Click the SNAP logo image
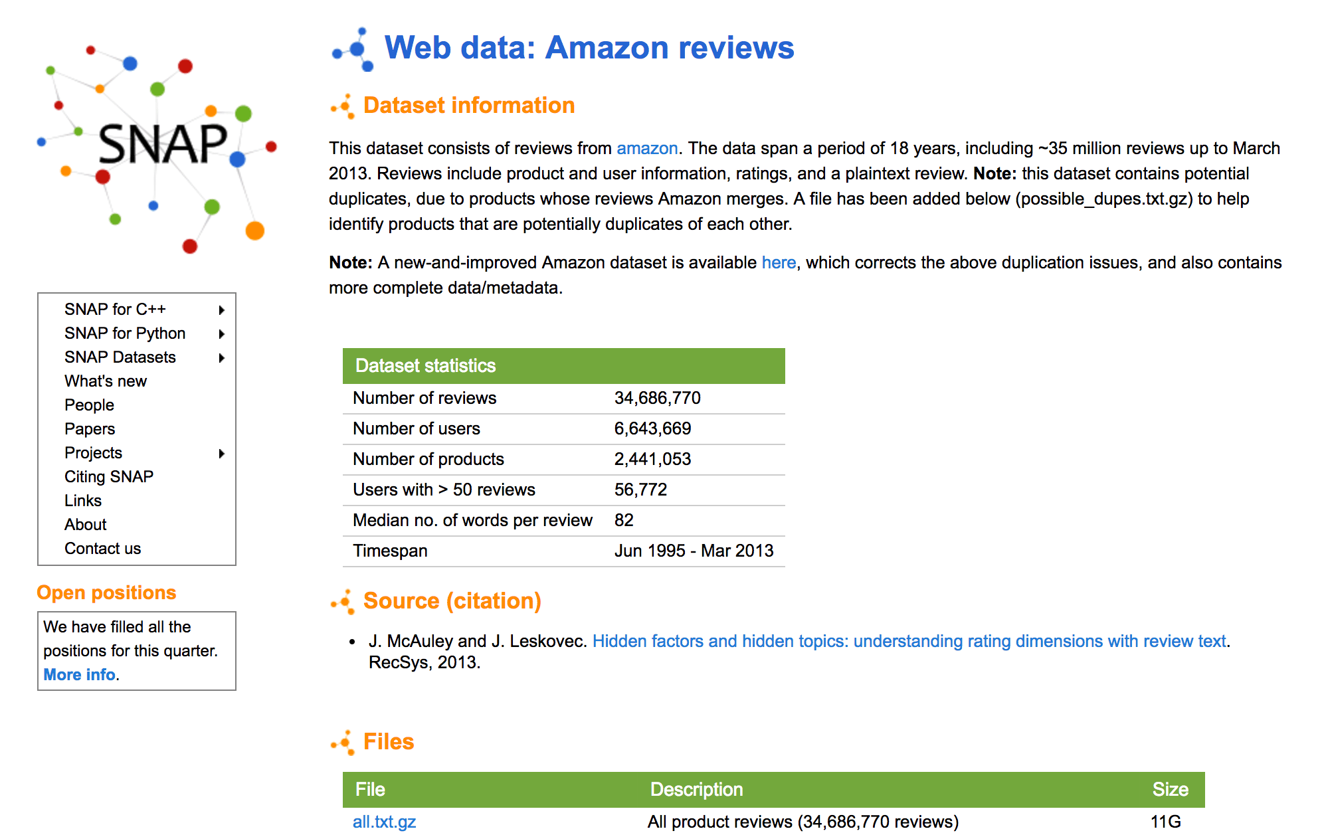Image resolution: width=1326 pixels, height=833 pixels. tap(157, 146)
